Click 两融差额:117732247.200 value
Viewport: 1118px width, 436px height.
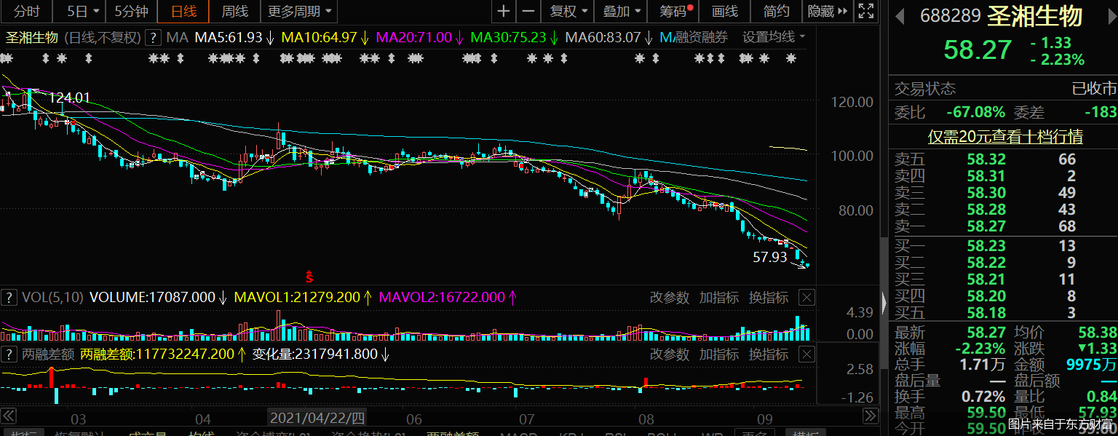tap(158, 354)
